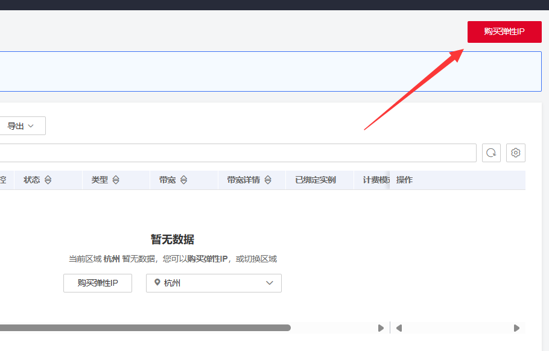The width and height of the screenshot is (549, 351).
Task: Open the 导出 export dropdown
Action: pos(21,126)
